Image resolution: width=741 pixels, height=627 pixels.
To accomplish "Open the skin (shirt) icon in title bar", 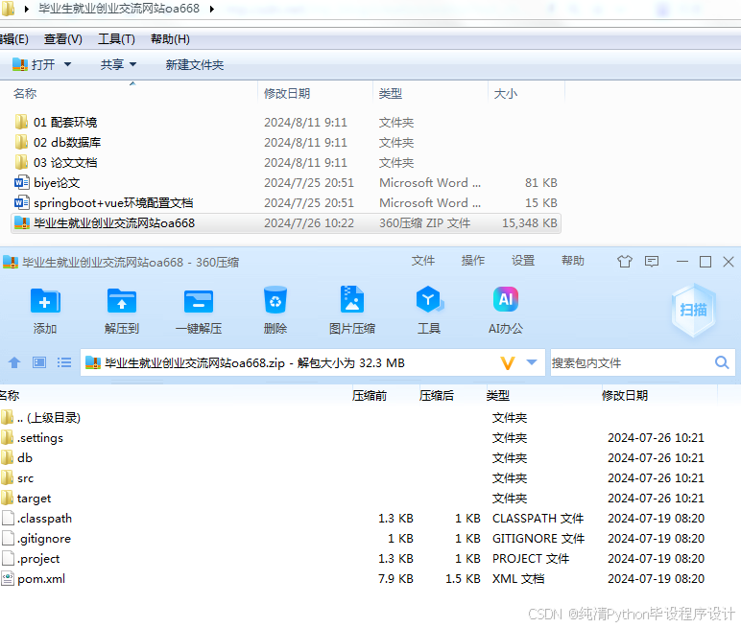I will click(624, 261).
